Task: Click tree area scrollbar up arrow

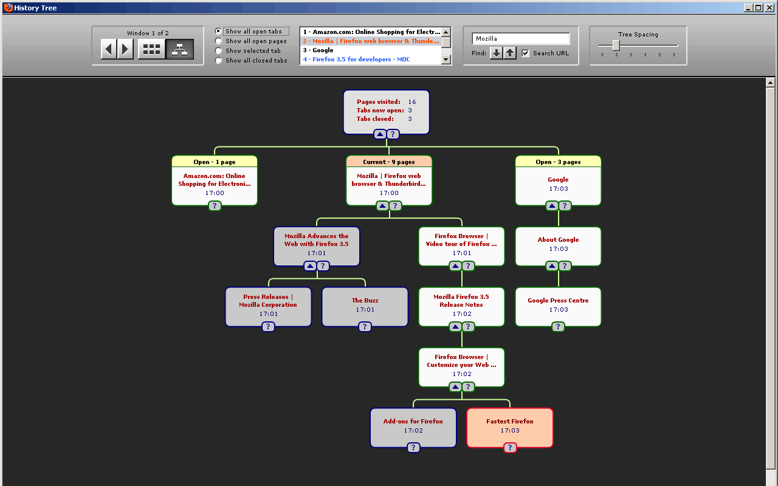Action: pyautogui.click(x=771, y=82)
